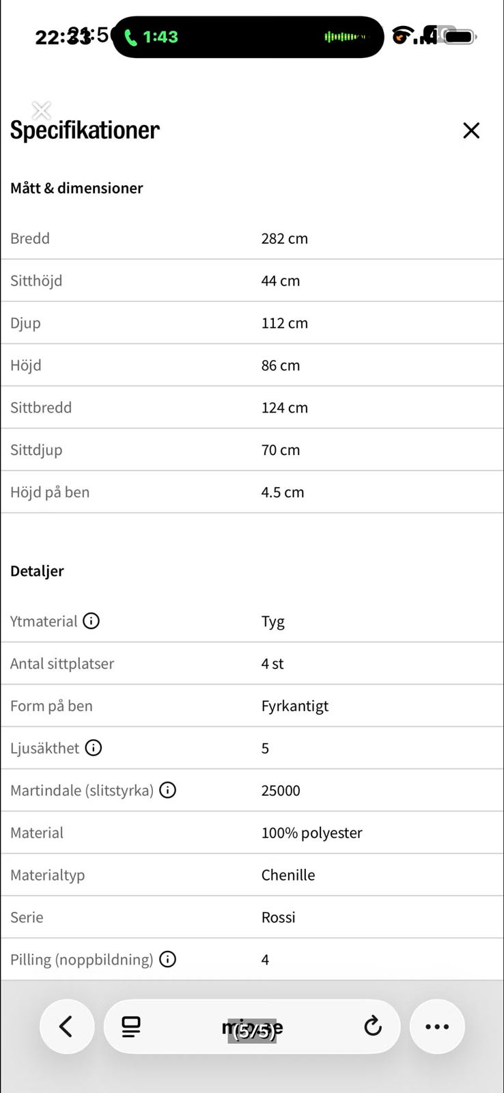
Task: Tap the Detaljer section heading
Action: pos(37,571)
